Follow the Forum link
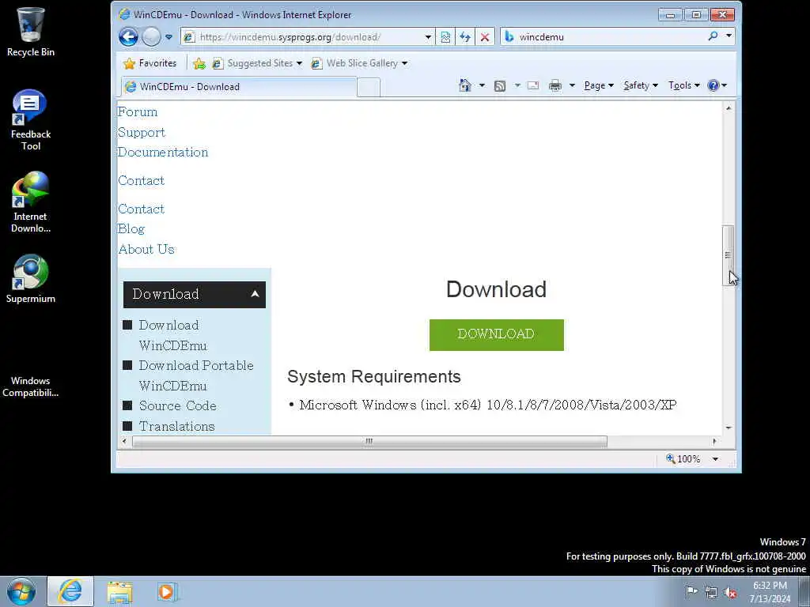Screen dimensions: 810x607 [x=138, y=112]
